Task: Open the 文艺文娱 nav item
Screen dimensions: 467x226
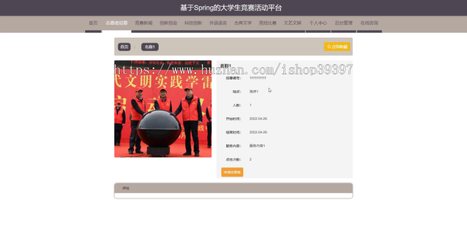Action: coord(293,23)
